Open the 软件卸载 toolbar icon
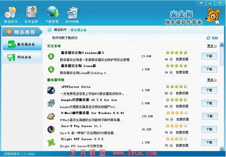Viewport: 226px width, 157px height. 72,15
